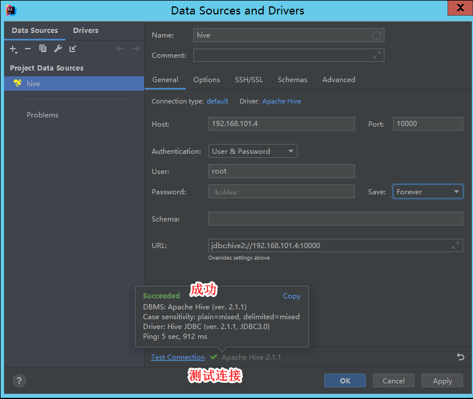The height and width of the screenshot is (399, 473).
Task: Click the default connection type link
Action: [217, 101]
